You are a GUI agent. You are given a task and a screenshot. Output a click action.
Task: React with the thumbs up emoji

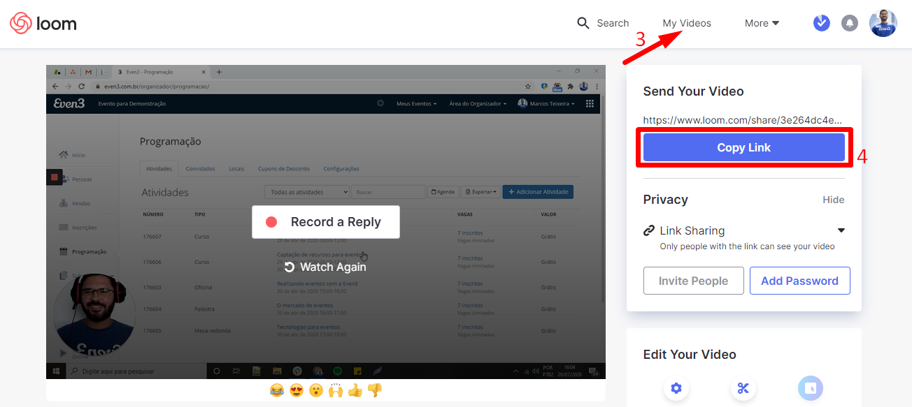(355, 390)
